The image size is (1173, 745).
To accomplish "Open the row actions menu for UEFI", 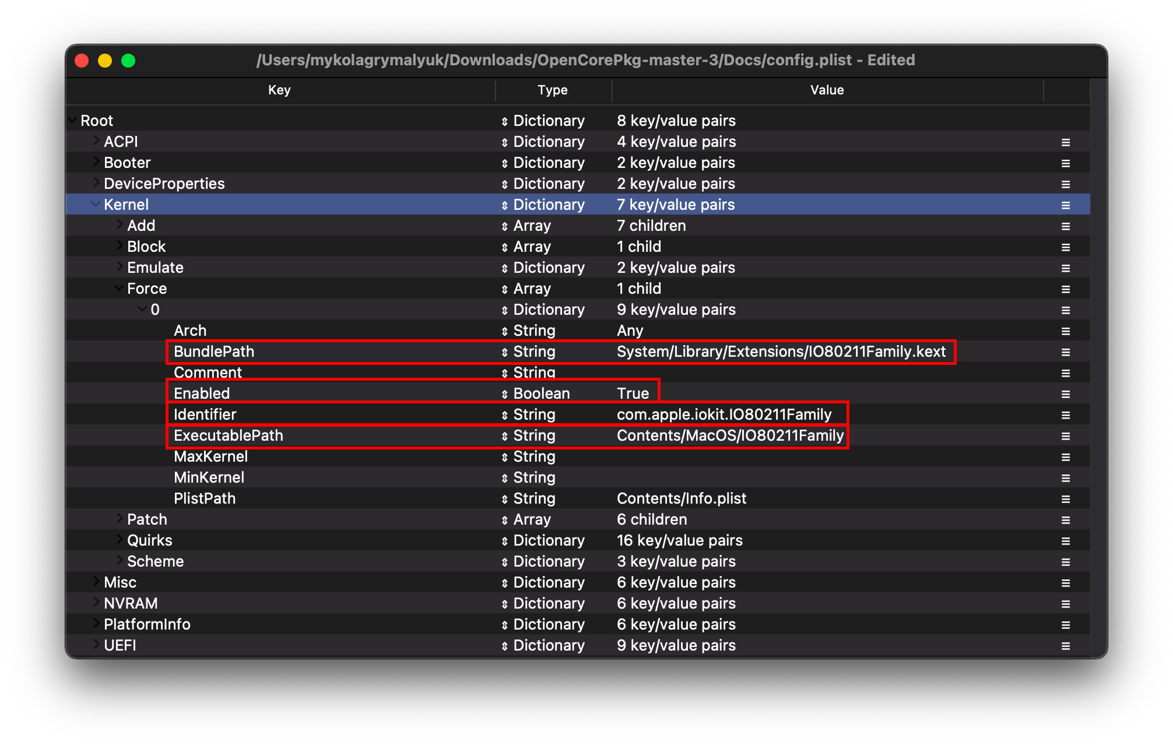I will point(1065,645).
